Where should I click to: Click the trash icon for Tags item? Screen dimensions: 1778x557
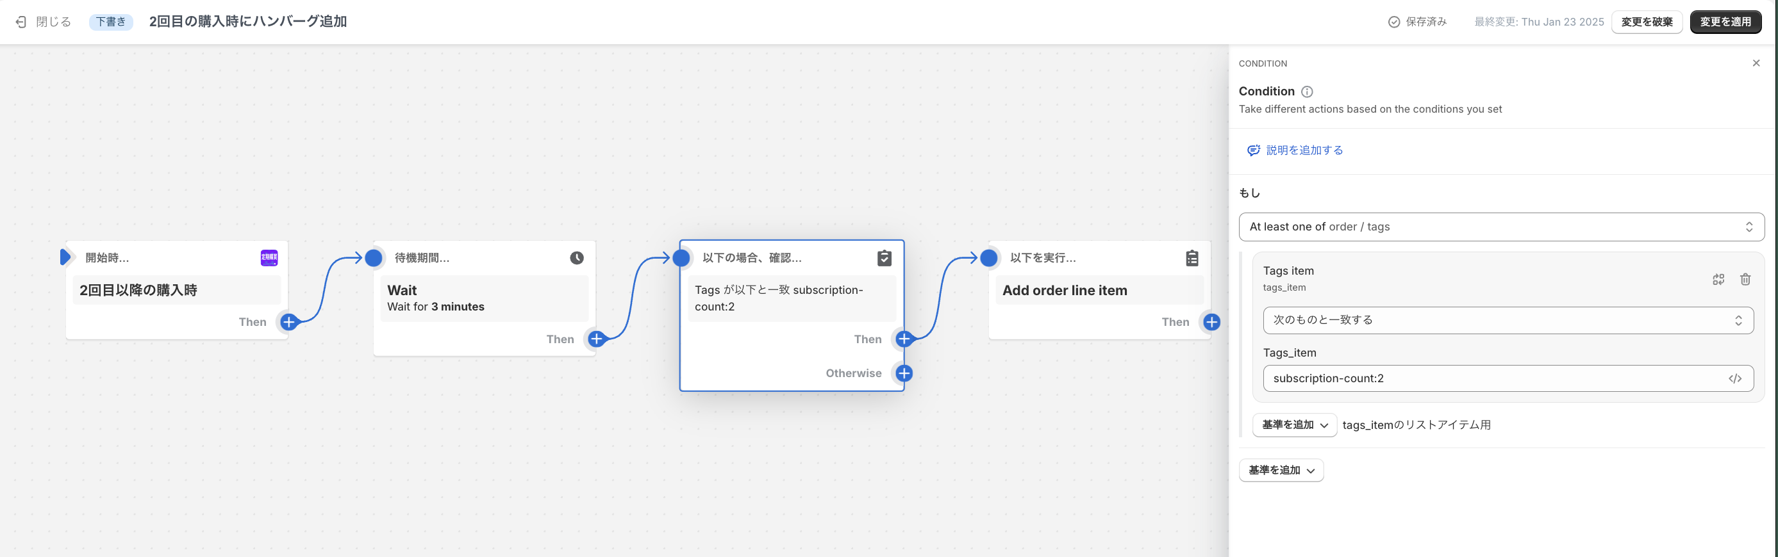1745,279
